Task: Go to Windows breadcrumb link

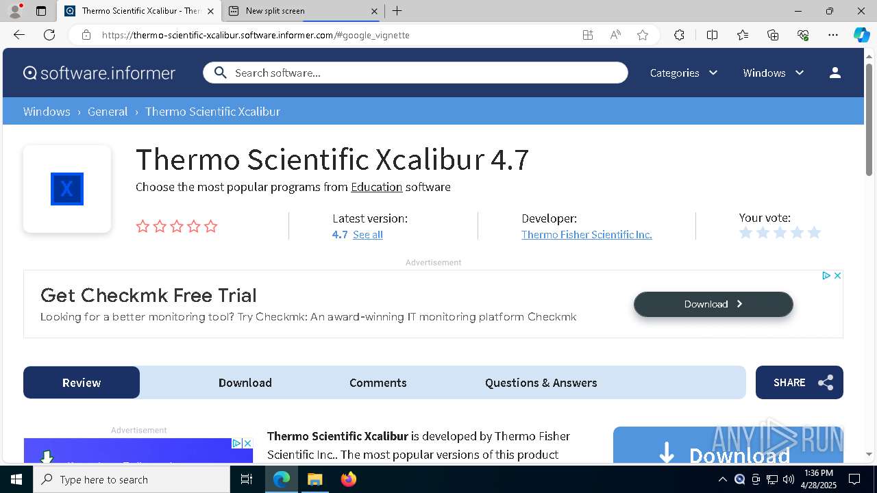Action: click(x=47, y=112)
